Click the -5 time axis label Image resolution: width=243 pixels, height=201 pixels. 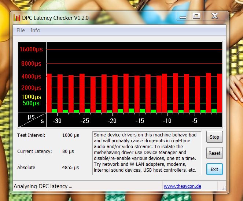tap(195, 121)
